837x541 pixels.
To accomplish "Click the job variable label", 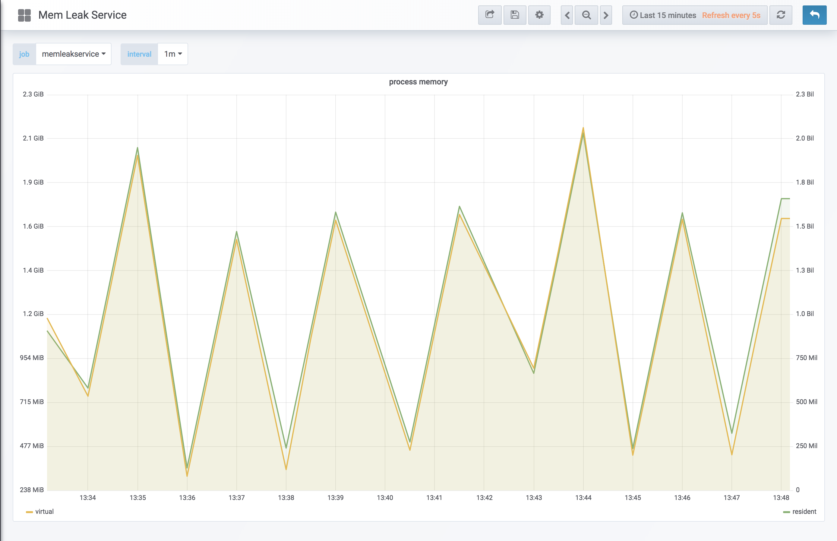I will (24, 54).
